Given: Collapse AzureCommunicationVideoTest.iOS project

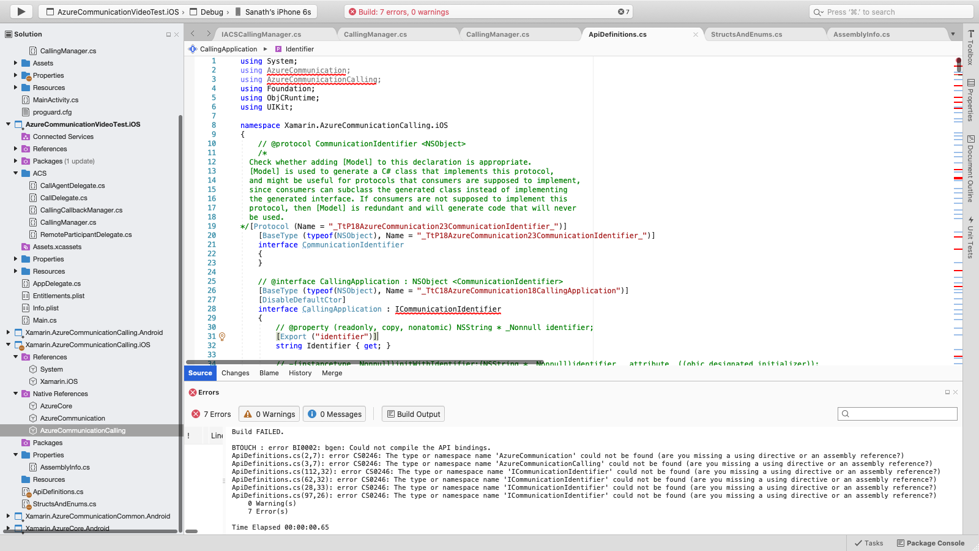Looking at the screenshot, I should [8, 124].
